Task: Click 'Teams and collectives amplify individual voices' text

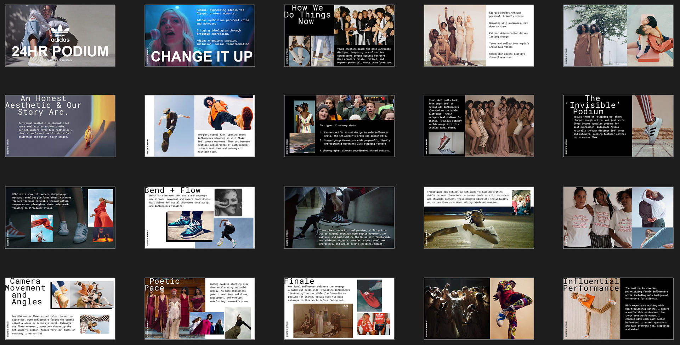Action: click(509, 45)
